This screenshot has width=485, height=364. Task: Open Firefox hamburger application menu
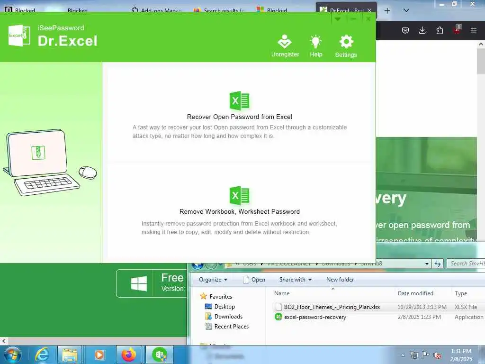pyautogui.click(x=474, y=30)
